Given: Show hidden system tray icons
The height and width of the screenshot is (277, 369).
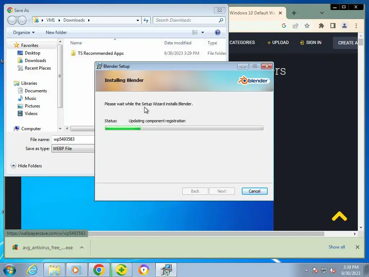Looking at the screenshot, I should point(306,270).
